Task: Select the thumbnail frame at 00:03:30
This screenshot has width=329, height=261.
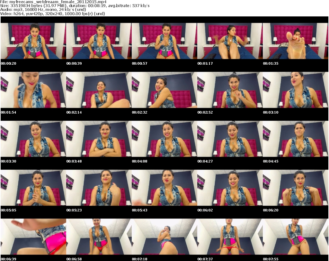Action: point(33,139)
